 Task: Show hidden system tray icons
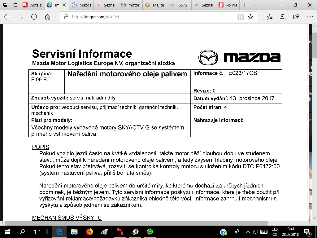pos(248,232)
